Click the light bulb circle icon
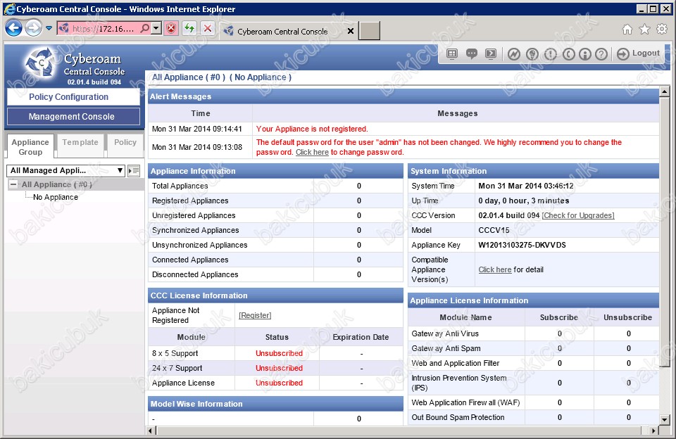The height and width of the screenshot is (439, 676). pyautogui.click(x=532, y=54)
